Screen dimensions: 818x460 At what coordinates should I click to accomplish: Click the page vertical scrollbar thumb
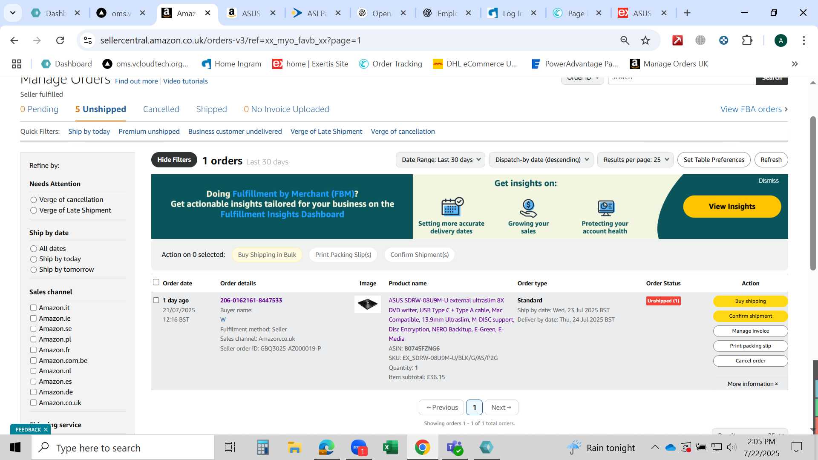pos(813,193)
